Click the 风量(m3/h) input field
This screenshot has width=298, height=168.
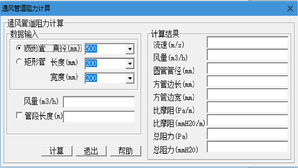click(98, 102)
